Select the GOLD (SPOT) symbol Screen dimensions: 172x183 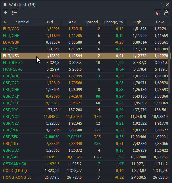[x=15, y=171]
